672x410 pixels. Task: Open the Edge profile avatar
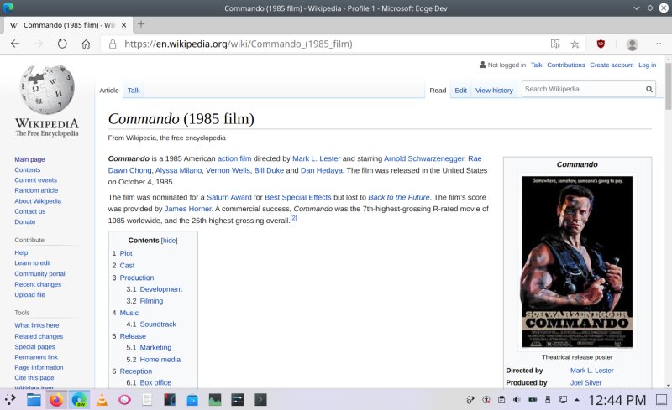pyautogui.click(x=633, y=44)
